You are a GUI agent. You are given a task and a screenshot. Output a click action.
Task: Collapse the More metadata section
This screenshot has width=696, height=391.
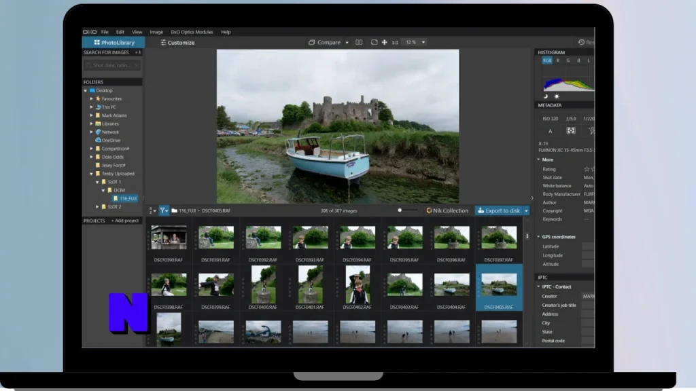click(539, 160)
